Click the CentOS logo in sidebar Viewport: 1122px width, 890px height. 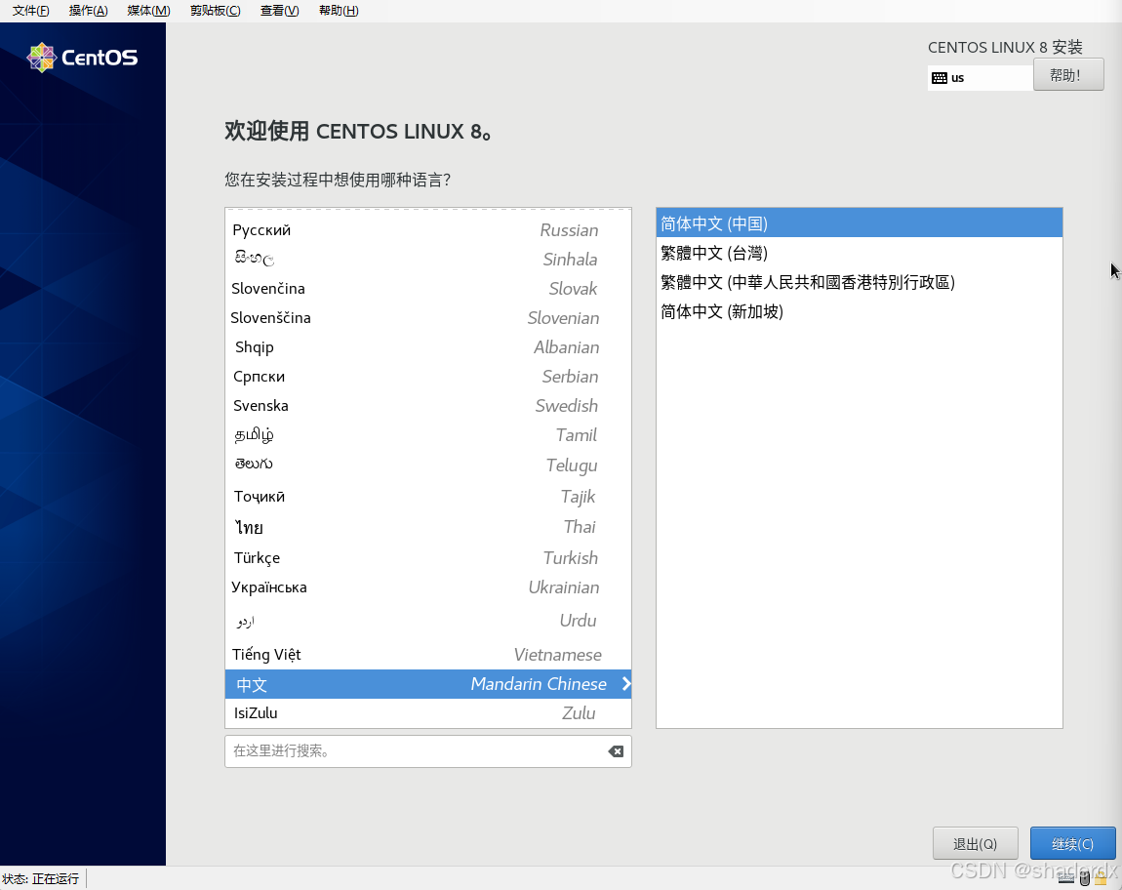pyautogui.click(x=82, y=58)
